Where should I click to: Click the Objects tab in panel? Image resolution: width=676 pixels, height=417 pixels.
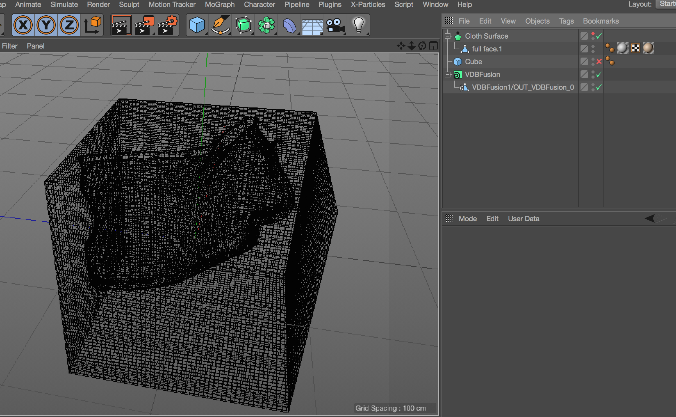[537, 21]
